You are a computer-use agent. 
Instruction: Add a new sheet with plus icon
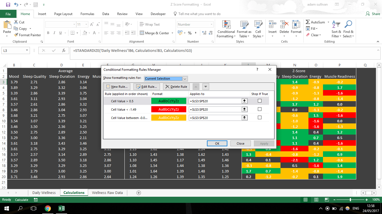(x=138, y=193)
